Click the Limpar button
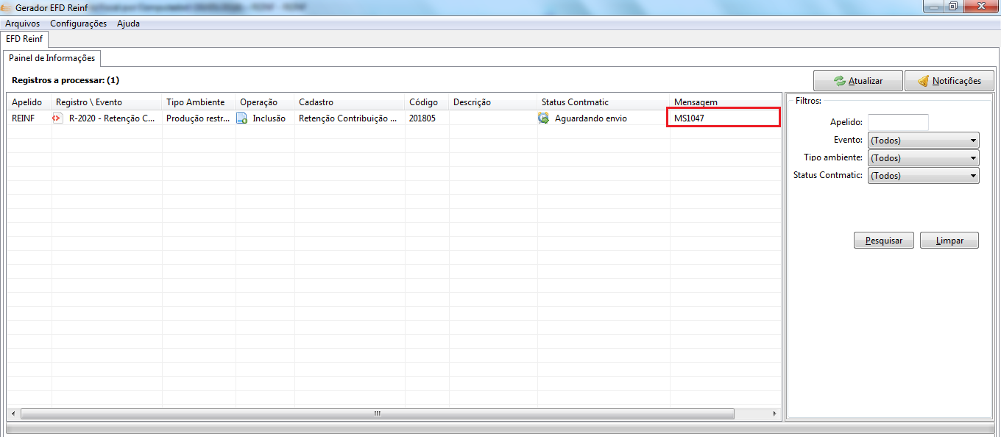Image resolution: width=1001 pixels, height=437 pixels. 949,241
